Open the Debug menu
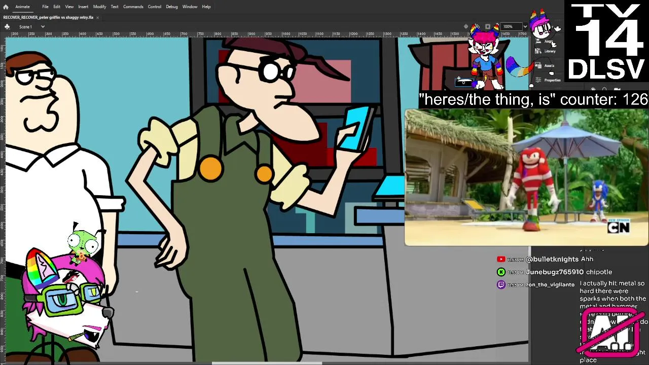This screenshot has height=365, width=649. click(172, 7)
